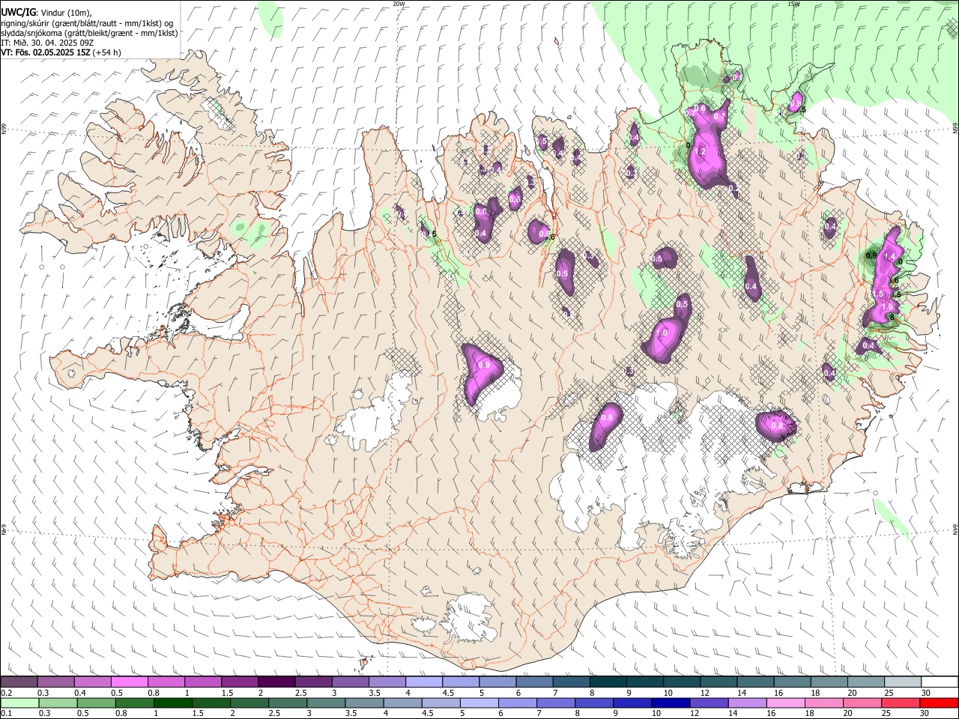
Task: Click the upper legend swatch between 1 and 1.5
Action: (202, 682)
